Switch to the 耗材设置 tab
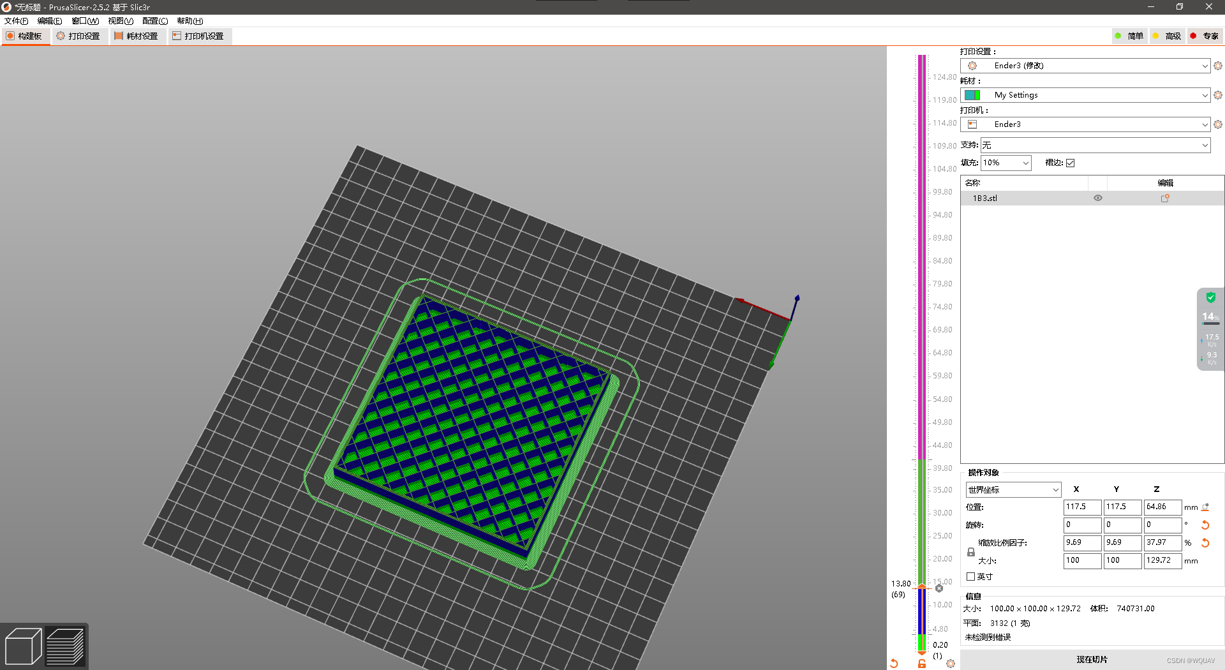Viewport: 1225px width, 670px height. (137, 36)
